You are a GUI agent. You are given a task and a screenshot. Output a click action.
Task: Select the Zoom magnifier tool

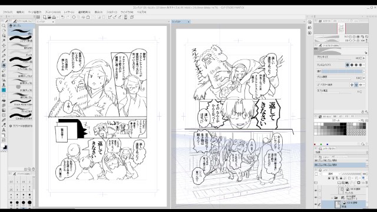pos(4,26)
